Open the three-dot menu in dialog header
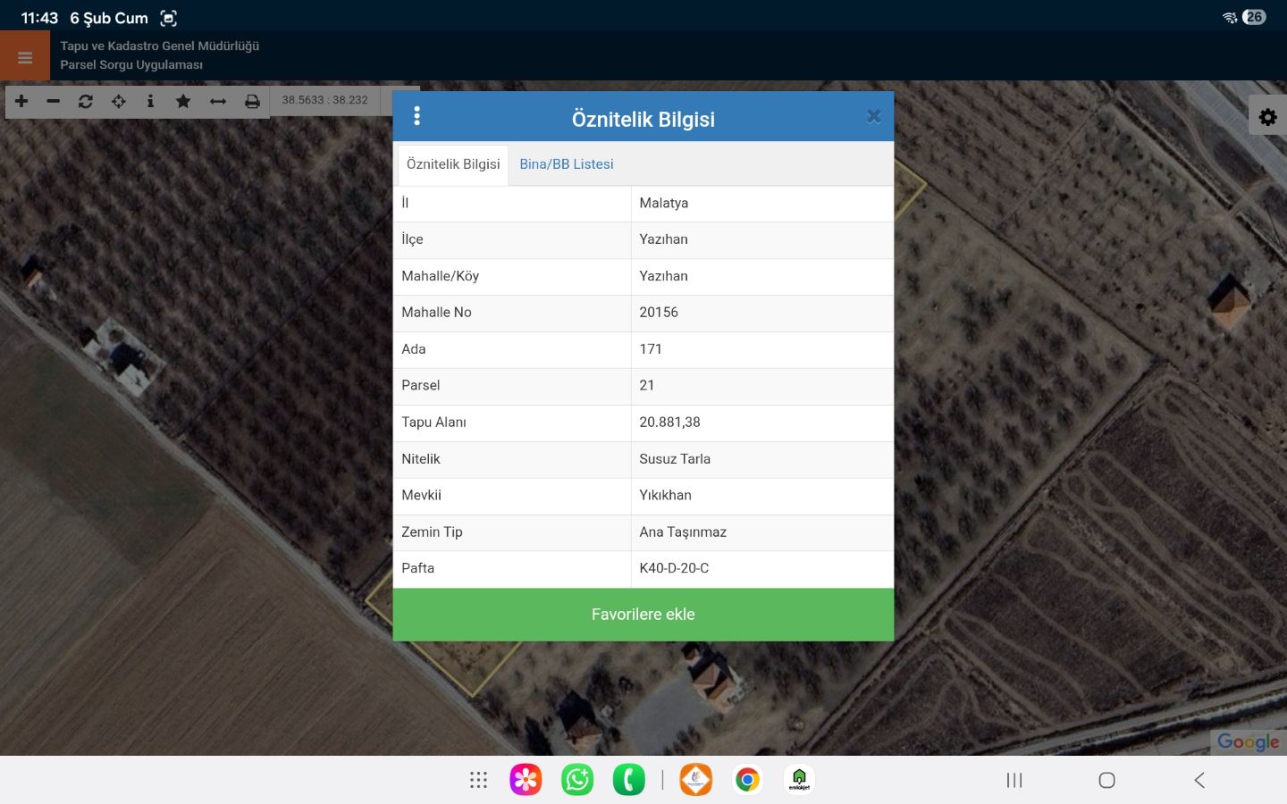Screen dimensions: 1287x804 pos(416,116)
